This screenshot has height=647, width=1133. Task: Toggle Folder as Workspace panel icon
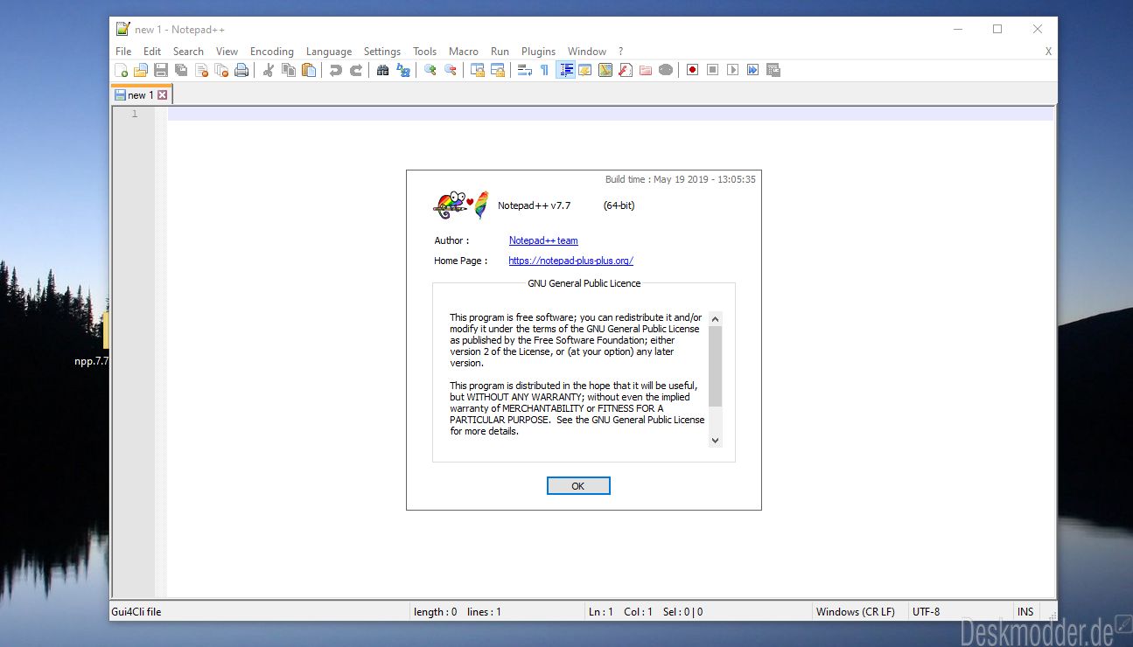(646, 70)
